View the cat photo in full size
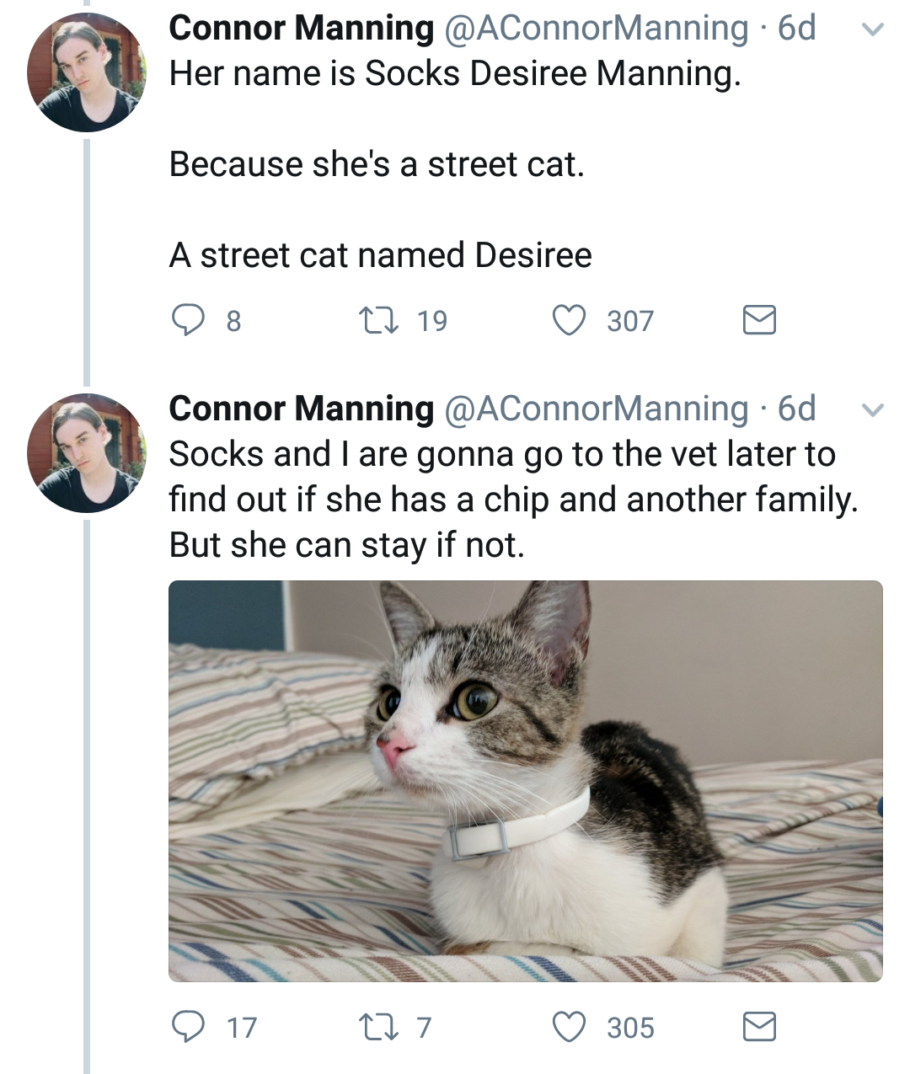910x1074 pixels. pos(525,781)
